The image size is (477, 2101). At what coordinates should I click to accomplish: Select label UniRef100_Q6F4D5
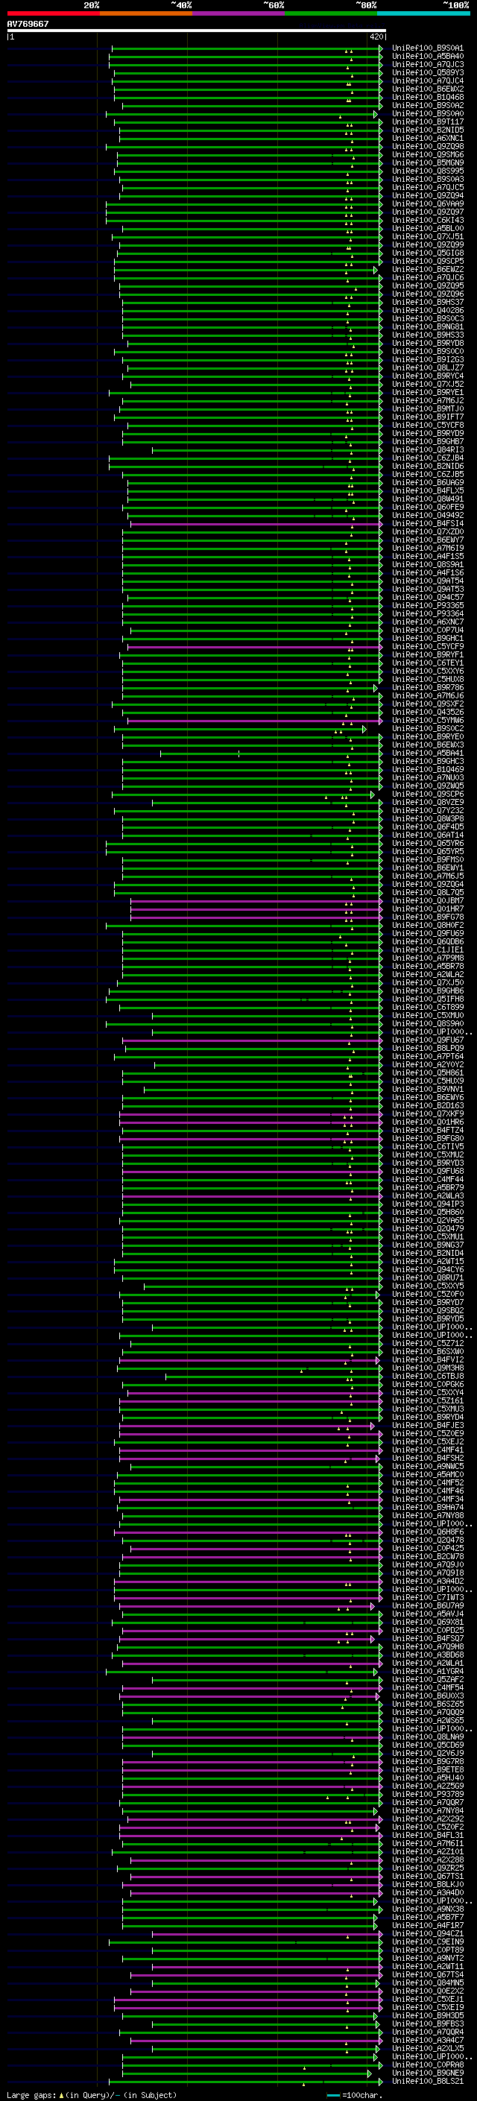427,827
